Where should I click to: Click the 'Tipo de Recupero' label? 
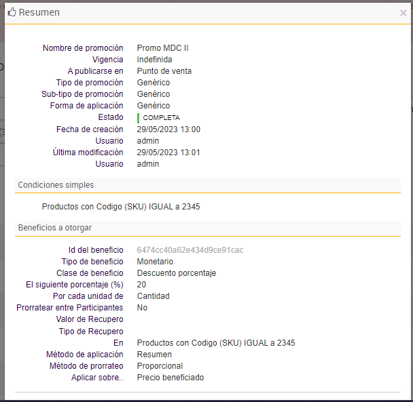(91, 331)
